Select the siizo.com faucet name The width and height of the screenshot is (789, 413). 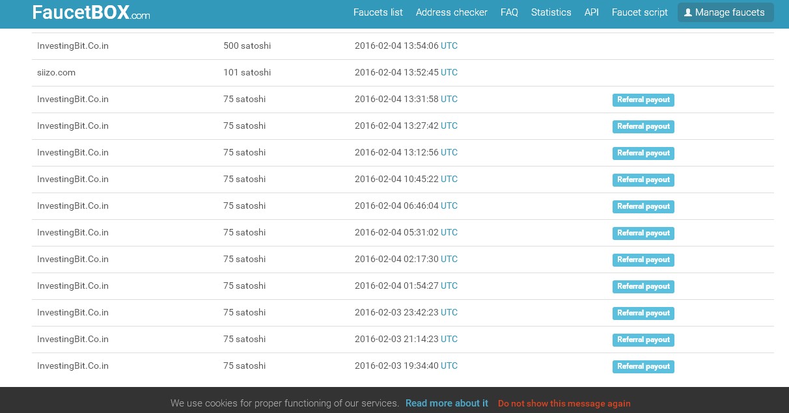(x=56, y=72)
